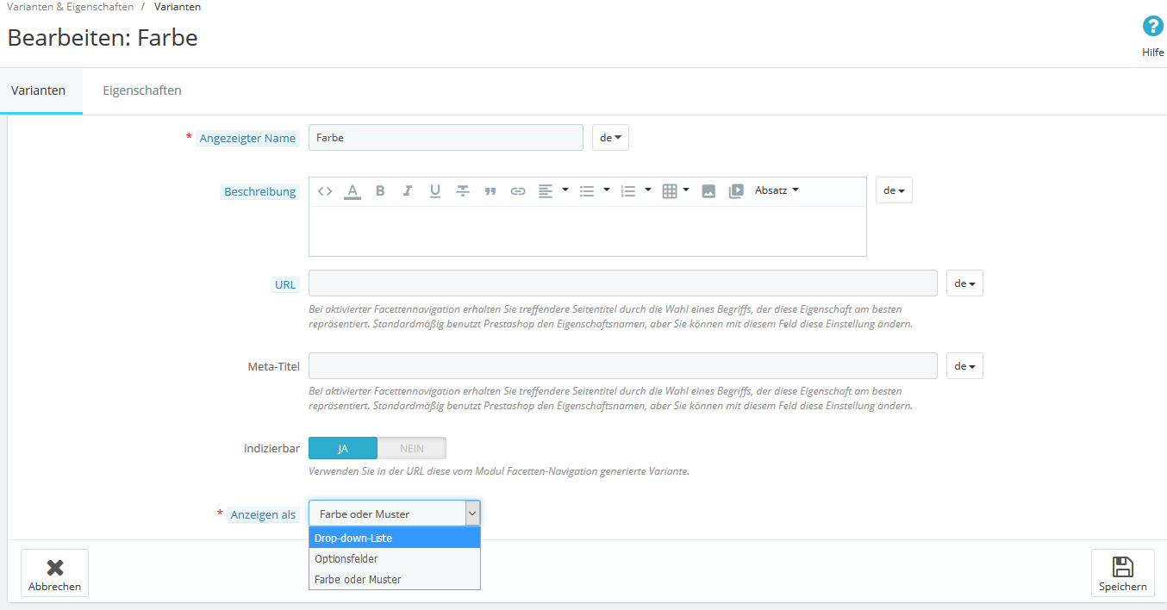Select Optionsfelder option from list
This screenshot has width=1167, height=610.
pos(395,558)
